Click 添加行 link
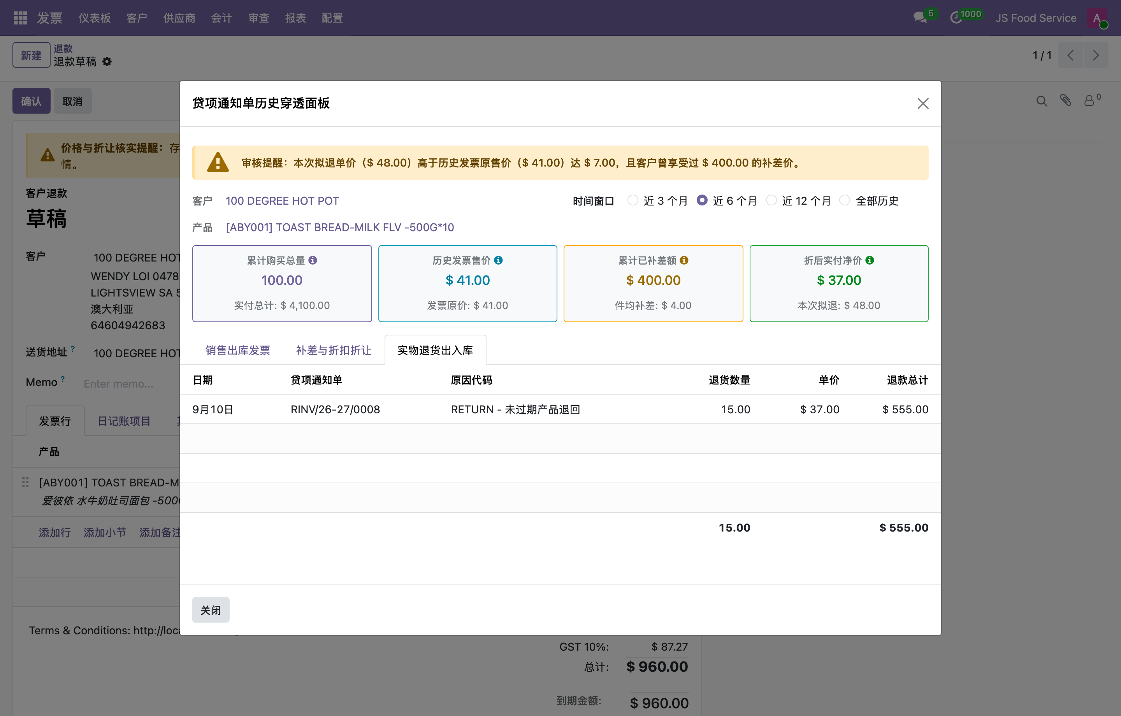This screenshot has height=716, width=1121. pos(54,532)
